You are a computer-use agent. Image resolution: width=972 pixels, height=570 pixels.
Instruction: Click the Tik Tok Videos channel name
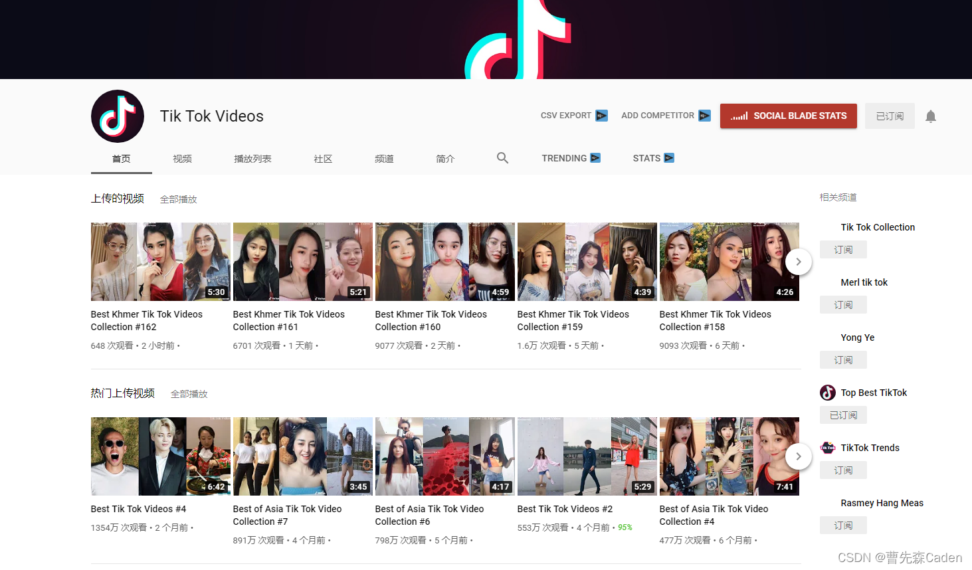[x=212, y=116]
